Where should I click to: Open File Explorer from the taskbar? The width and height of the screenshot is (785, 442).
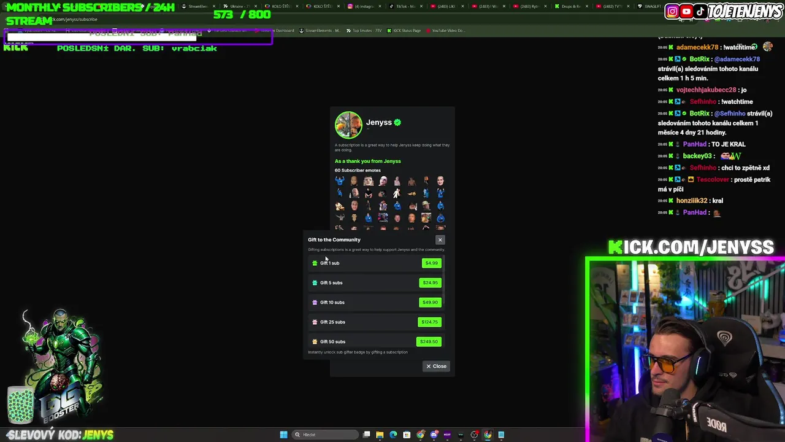click(380, 435)
